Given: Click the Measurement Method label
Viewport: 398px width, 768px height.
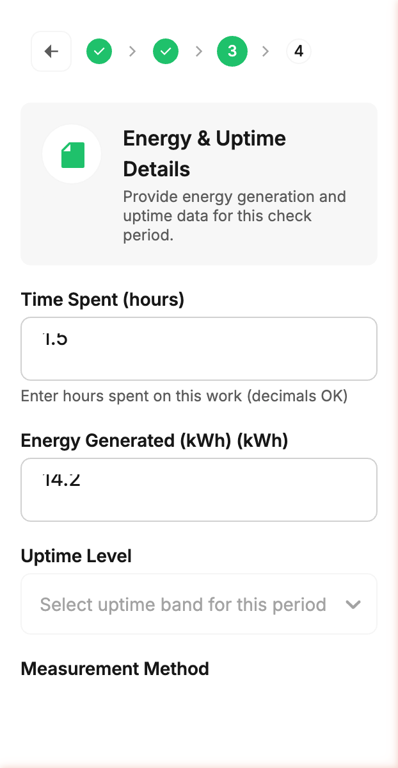Looking at the screenshot, I should (115, 669).
